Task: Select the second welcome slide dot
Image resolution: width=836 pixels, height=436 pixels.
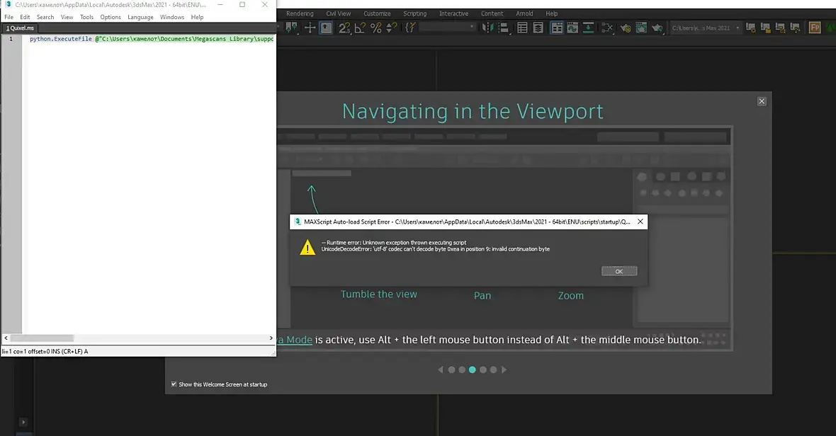Action: [462, 369]
